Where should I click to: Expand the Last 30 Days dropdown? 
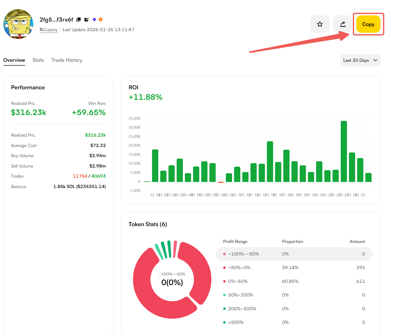[x=360, y=60]
